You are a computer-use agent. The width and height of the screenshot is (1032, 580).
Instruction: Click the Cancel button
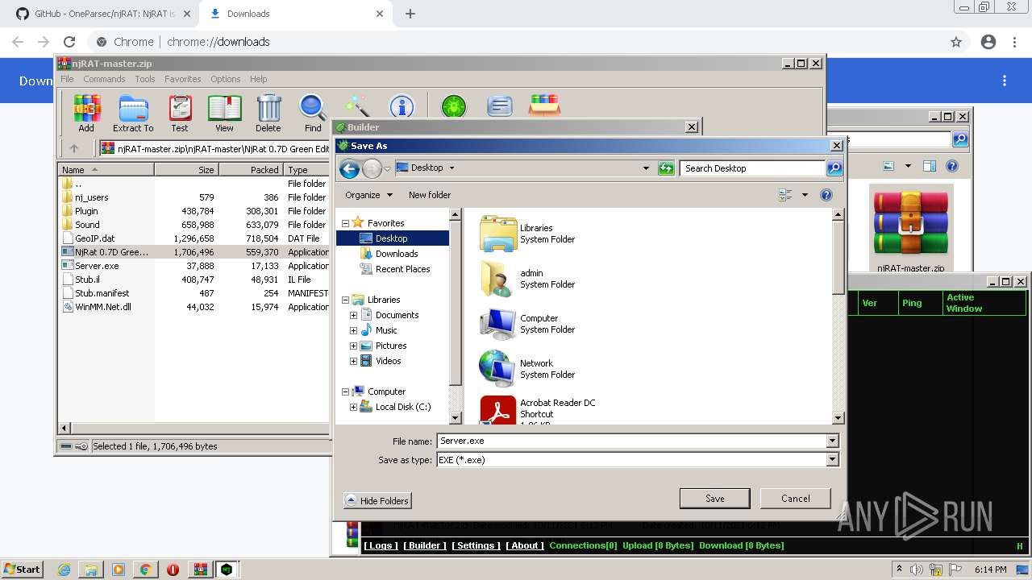coord(795,498)
